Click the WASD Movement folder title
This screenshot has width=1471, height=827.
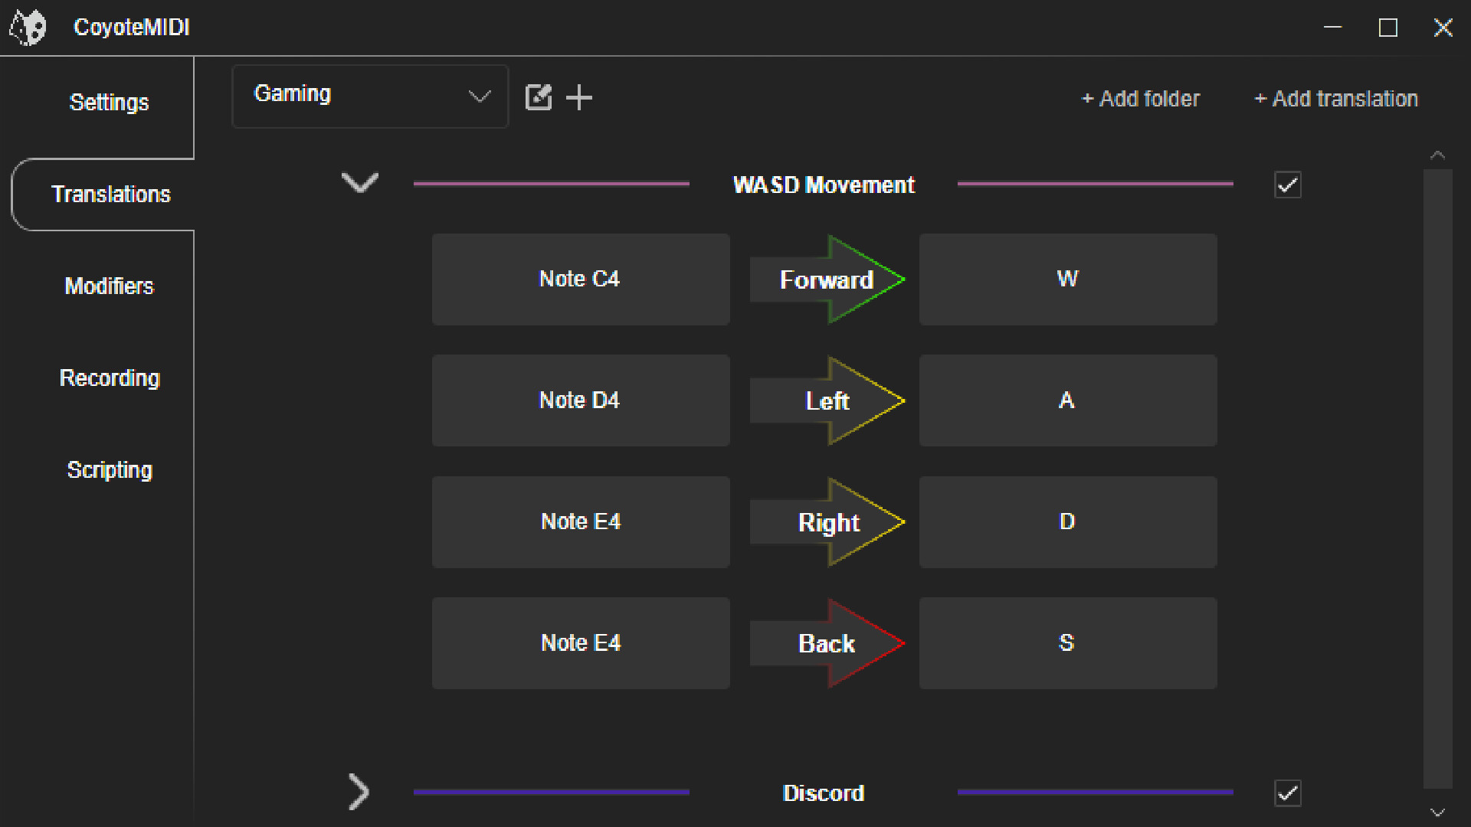point(824,185)
